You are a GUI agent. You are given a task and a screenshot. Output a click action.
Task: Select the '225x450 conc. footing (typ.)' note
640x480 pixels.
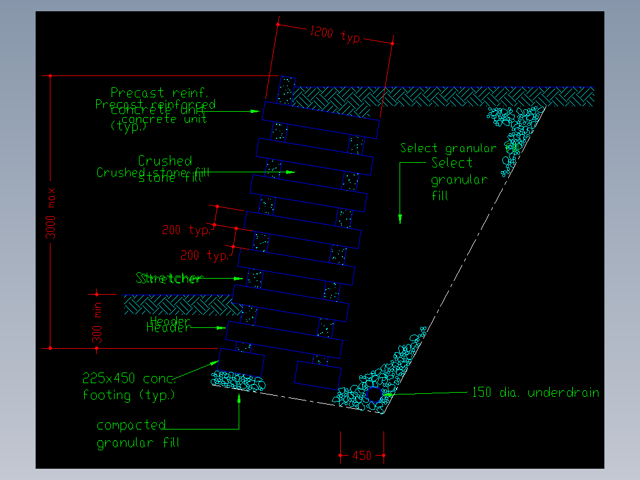(x=129, y=387)
